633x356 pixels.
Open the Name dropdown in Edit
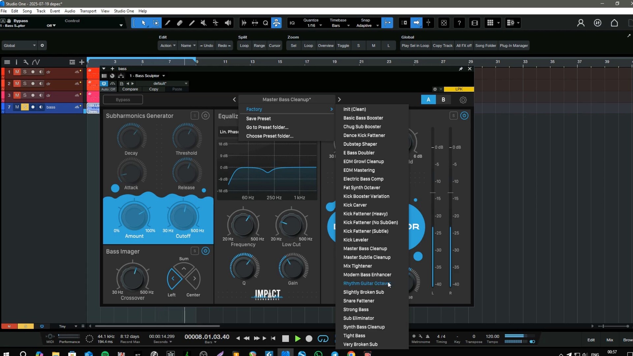pyautogui.click(x=188, y=45)
